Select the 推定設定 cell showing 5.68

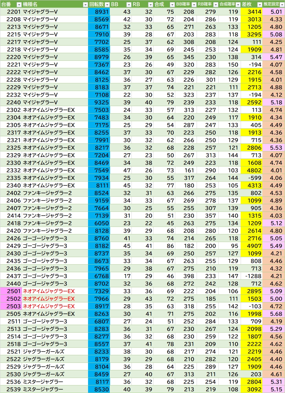point(274,314)
